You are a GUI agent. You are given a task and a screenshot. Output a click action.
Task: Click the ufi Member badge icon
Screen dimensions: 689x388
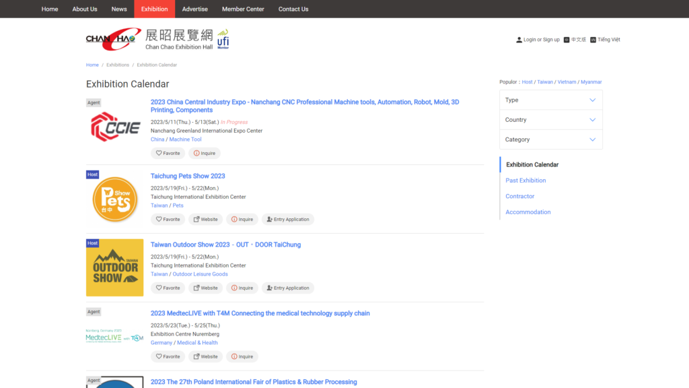point(223,39)
